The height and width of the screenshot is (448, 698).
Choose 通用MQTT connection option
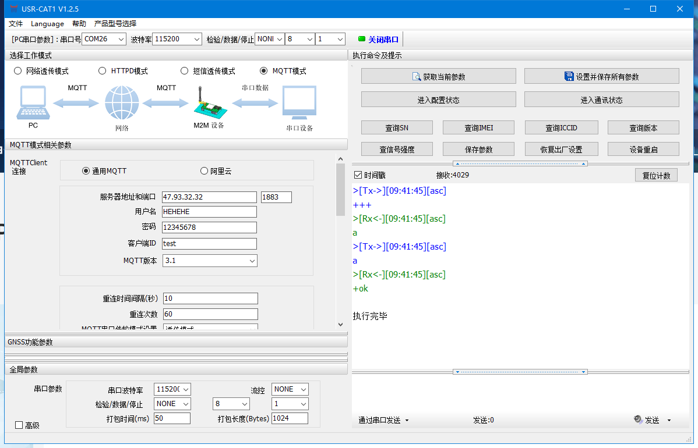point(86,171)
